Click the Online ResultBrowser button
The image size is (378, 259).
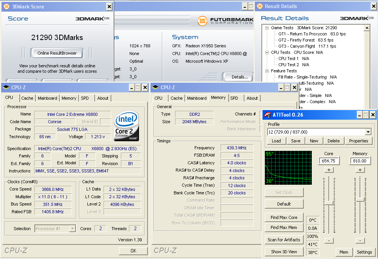click(x=57, y=53)
